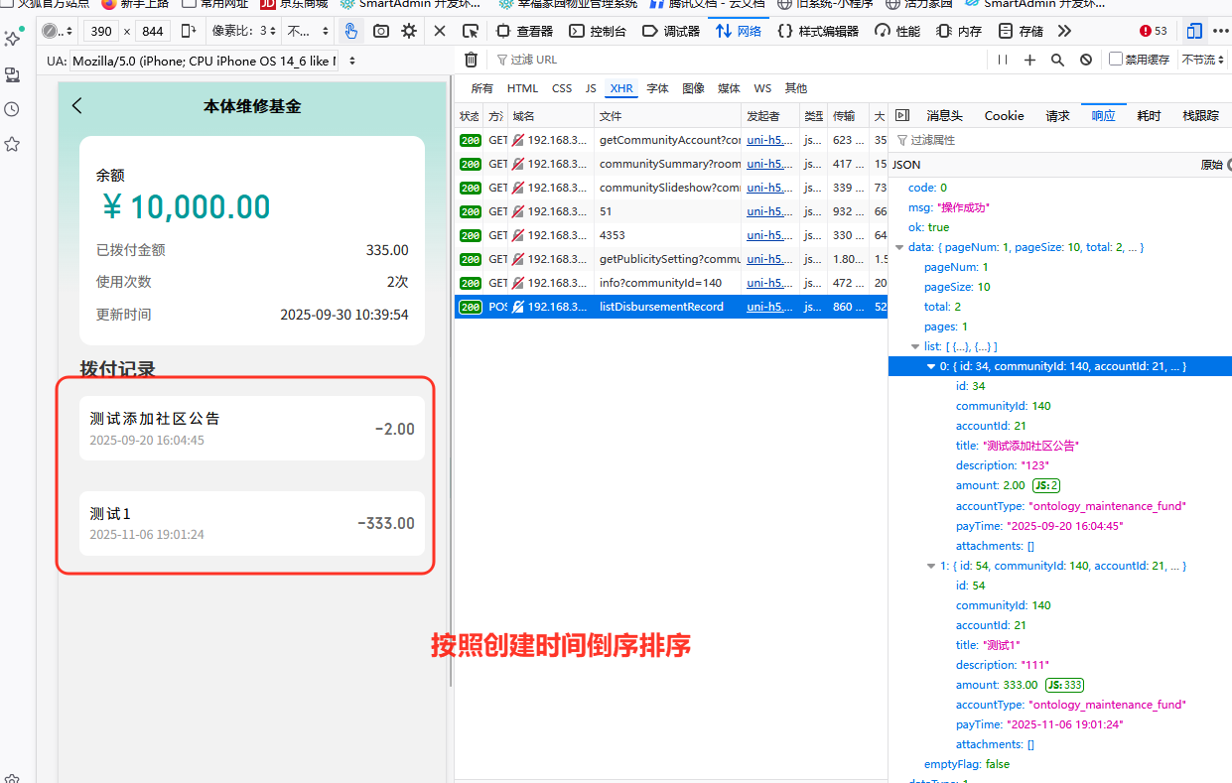Toggle the 禁用缓存 checkbox

(x=1116, y=60)
